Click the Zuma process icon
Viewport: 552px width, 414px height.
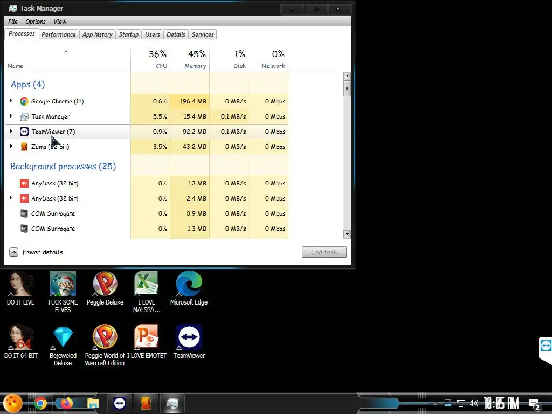(x=24, y=147)
